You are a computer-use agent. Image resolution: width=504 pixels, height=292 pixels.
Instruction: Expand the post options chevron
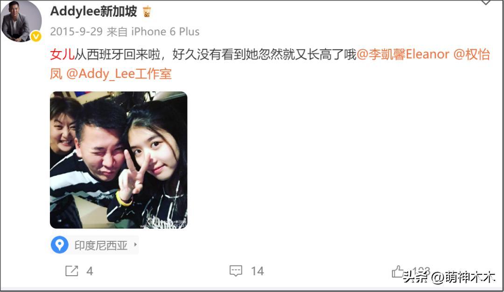486,3
